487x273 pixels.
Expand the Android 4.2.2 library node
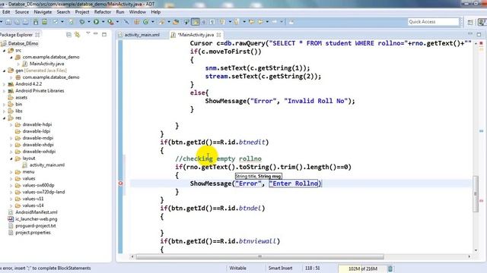5,84
